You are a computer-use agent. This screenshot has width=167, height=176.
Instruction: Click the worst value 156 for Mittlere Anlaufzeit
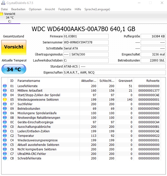coord(112,91)
